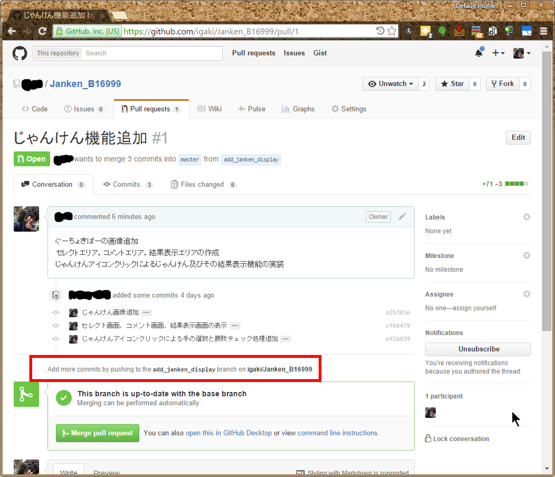Focus the repository search field
The image size is (555, 477).
coord(151,53)
